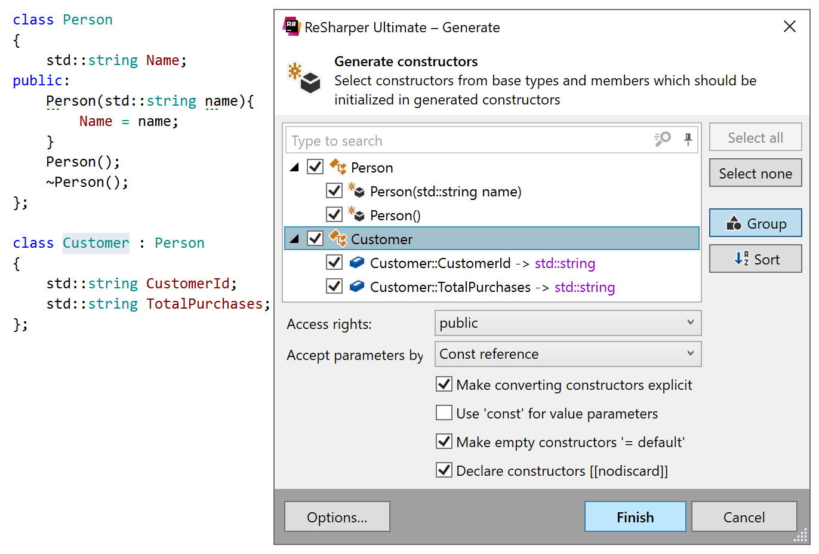Image resolution: width=819 pixels, height=554 pixels.
Task: Click the search magnifier icon in search box
Action: (x=661, y=140)
